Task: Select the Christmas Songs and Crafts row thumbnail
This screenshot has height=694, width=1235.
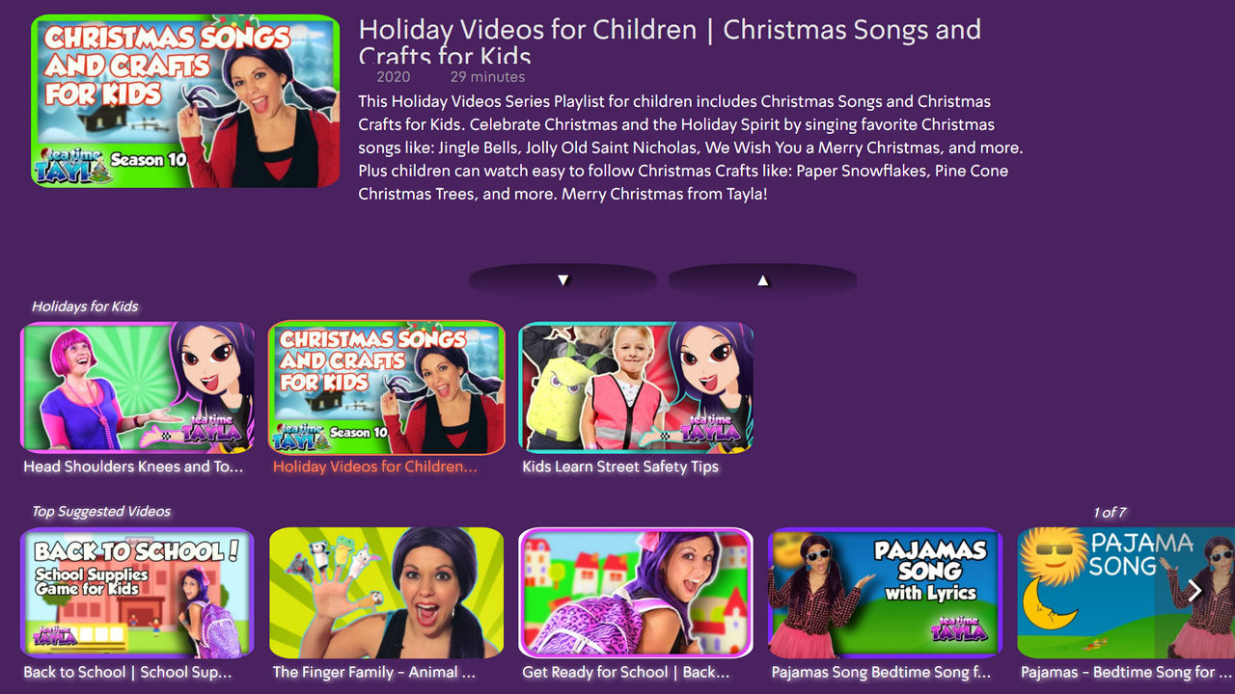Action: 387,387
